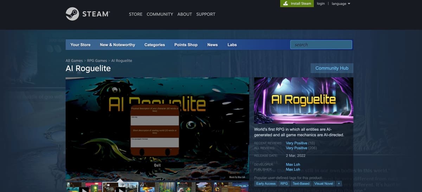422x192 pixels.
Task: Click the plus button to add tags
Action: [x=339, y=184]
